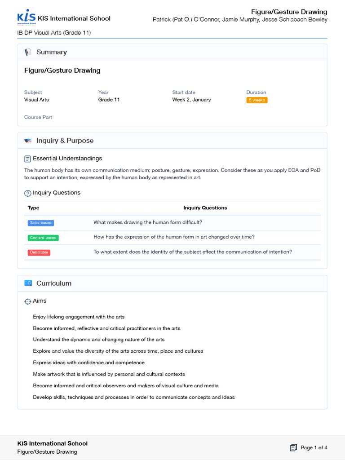The width and height of the screenshot is (345, 460).
Task: Open the Summary section header
Action: click(x=52, y=52)
